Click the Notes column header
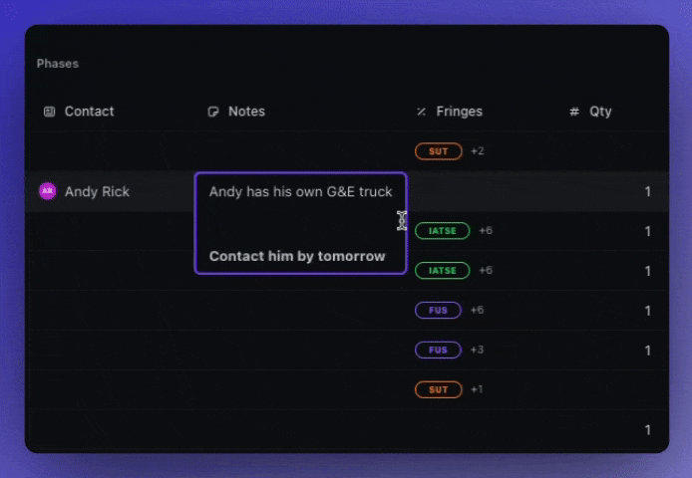The width and height of the screenshot is (692, 478). point(246,112)
